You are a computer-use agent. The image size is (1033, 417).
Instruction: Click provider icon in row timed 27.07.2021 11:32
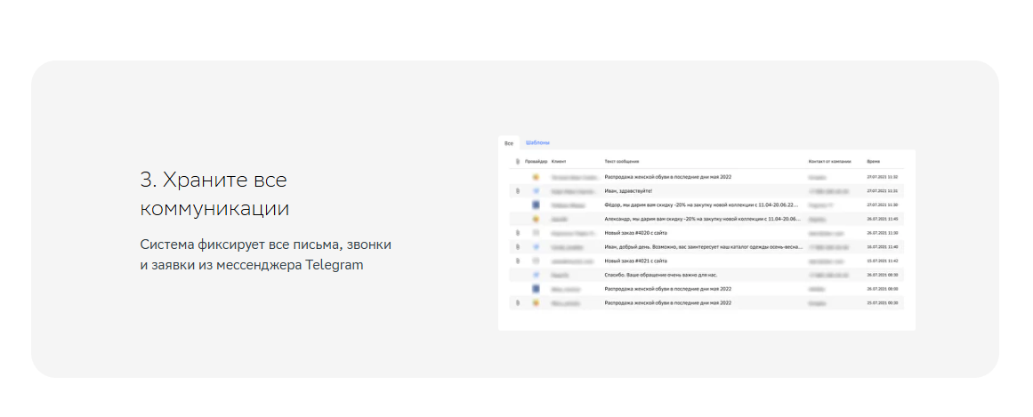(537, 177)
